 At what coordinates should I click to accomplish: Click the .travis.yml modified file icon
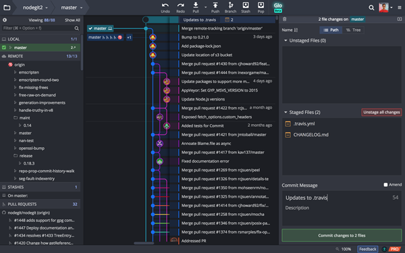click(288, 123)
